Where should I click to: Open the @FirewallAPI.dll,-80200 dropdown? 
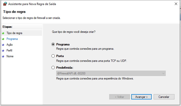point(111,73)
